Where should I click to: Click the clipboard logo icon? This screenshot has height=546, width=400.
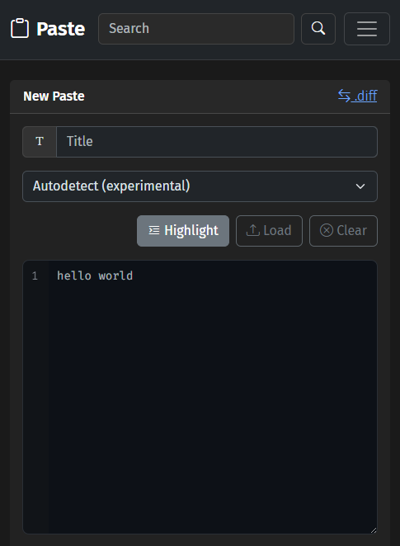20,28
